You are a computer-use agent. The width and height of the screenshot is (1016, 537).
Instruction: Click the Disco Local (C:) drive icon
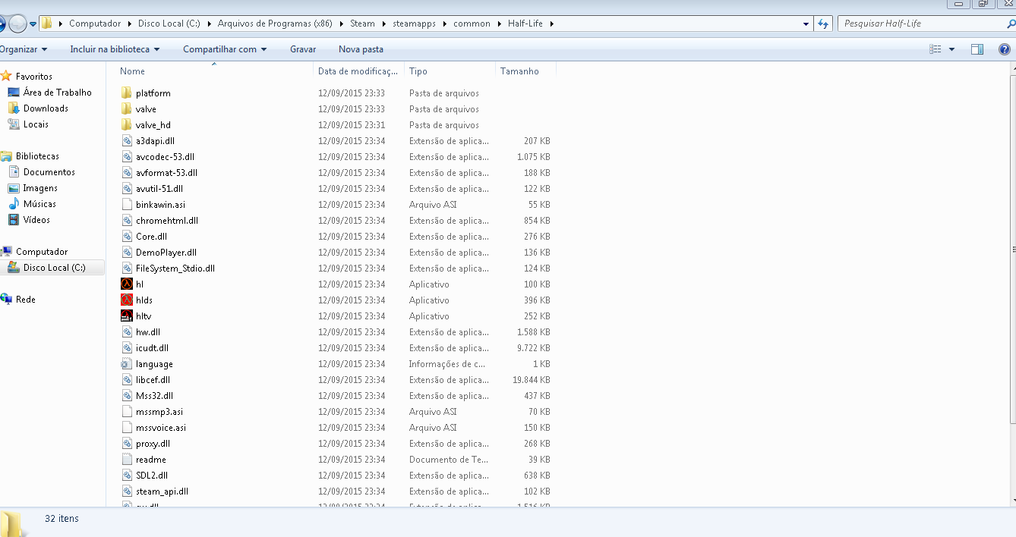[14, 267]
